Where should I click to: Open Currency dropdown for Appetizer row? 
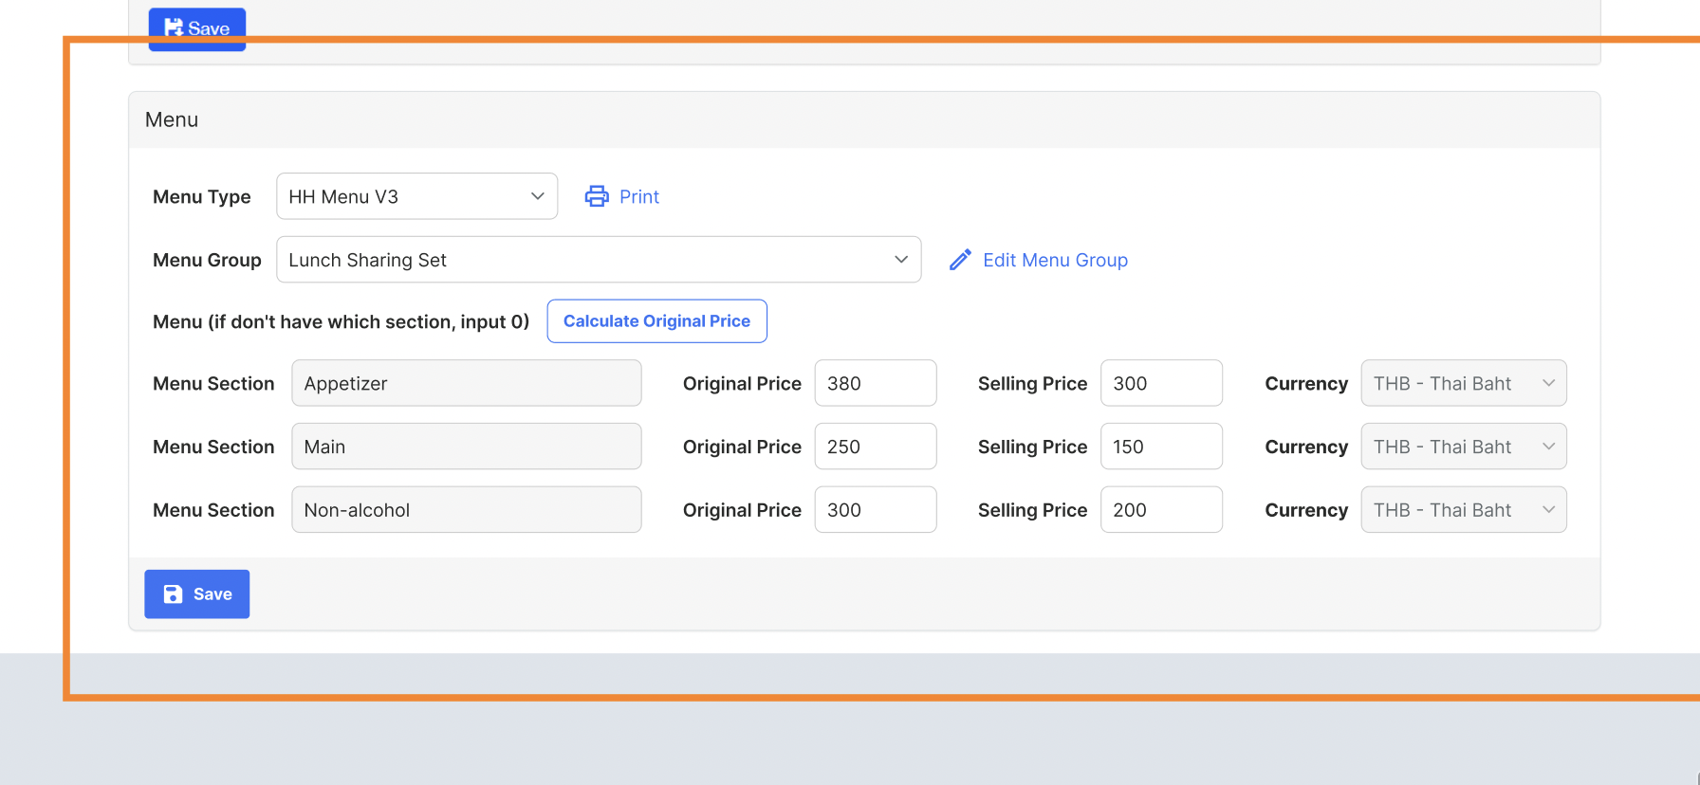pos(1463,383)
